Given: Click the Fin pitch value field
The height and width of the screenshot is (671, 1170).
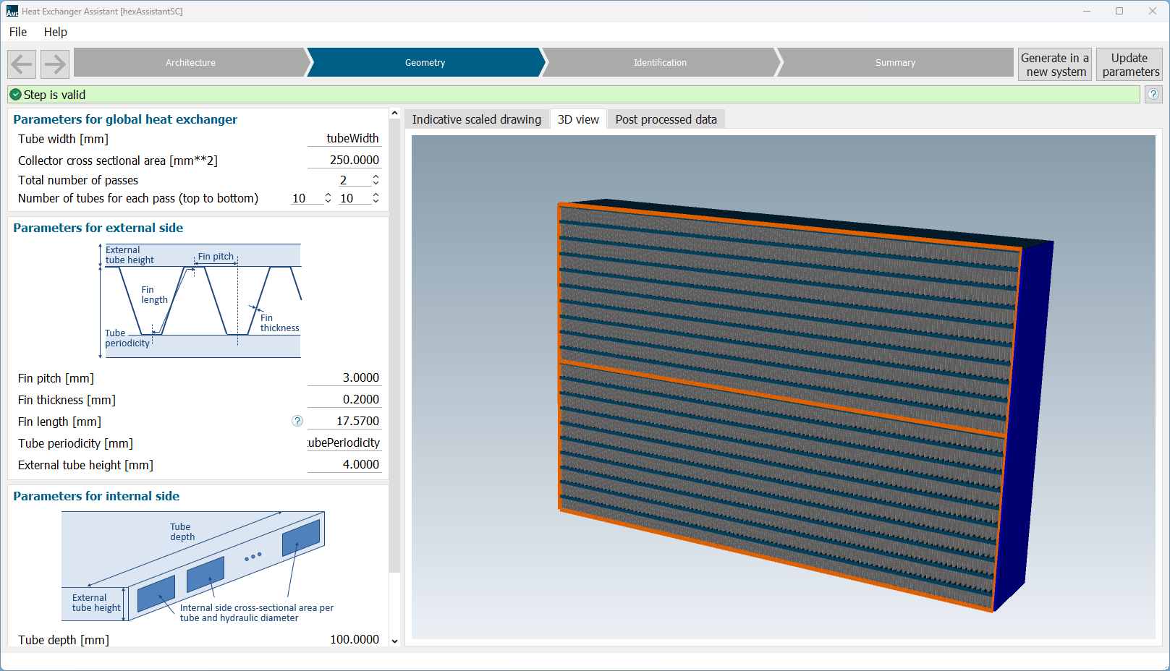Looking at the screenshot, I should (344, 377).
